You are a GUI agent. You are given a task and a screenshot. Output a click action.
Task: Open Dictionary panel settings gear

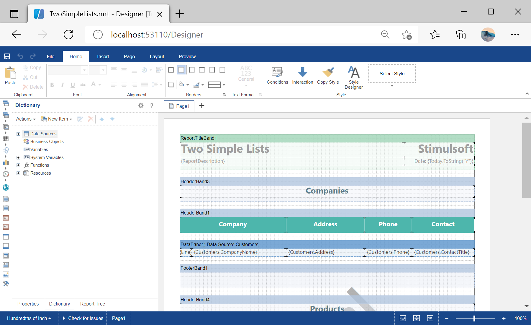point(141,105)
